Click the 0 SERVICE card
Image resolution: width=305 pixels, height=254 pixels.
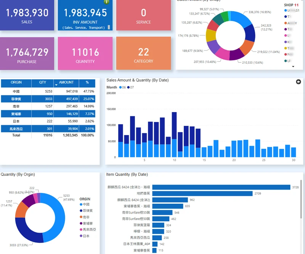144,15
